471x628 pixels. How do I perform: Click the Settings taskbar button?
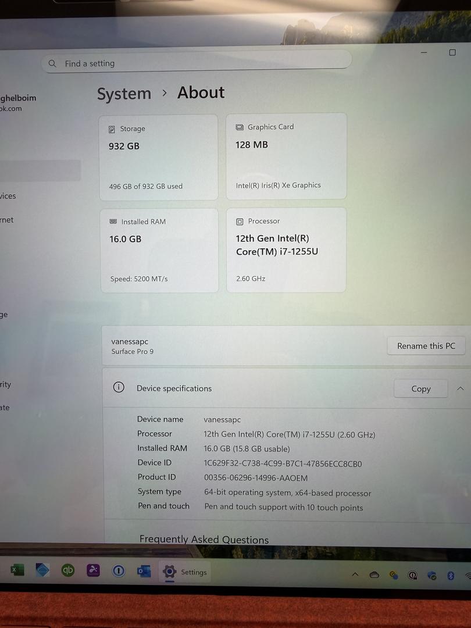[185, 572]
